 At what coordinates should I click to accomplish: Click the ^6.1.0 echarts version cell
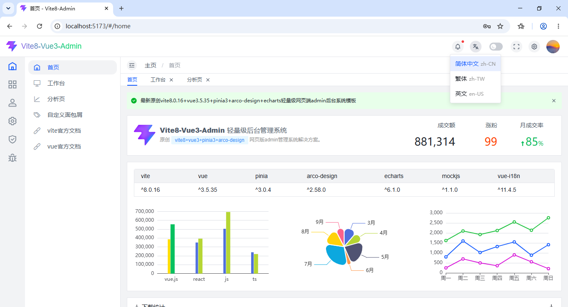click(392, 190)
